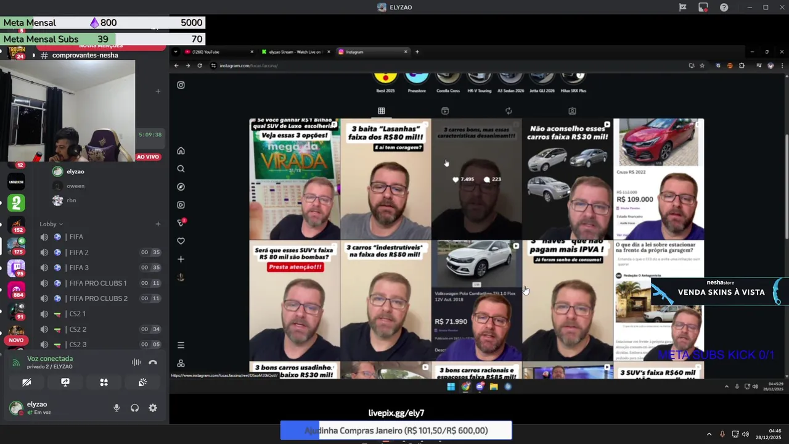The image size is (789, 444).
Task: Open Instagram Home from sidebar
Action: click(x=181, y=150)
